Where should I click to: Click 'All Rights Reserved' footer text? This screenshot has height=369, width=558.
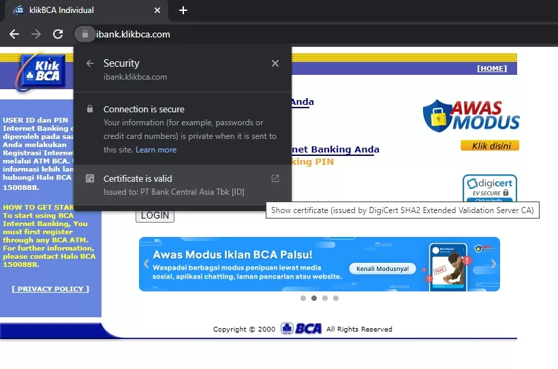360,330
